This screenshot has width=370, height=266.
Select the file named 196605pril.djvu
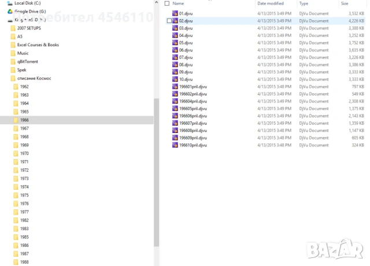point(193,109)
